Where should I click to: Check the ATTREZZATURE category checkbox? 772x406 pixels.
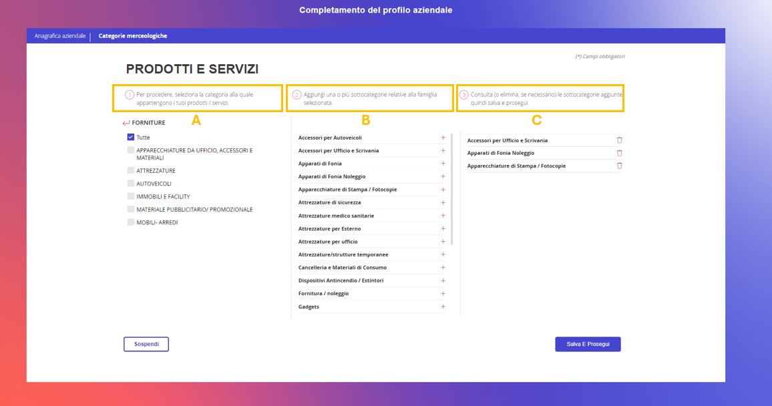point(130,170)
